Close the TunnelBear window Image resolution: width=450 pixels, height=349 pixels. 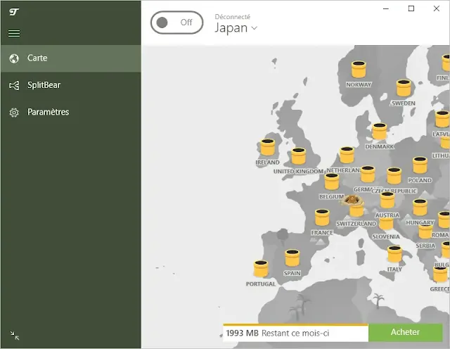coord(436,8)
